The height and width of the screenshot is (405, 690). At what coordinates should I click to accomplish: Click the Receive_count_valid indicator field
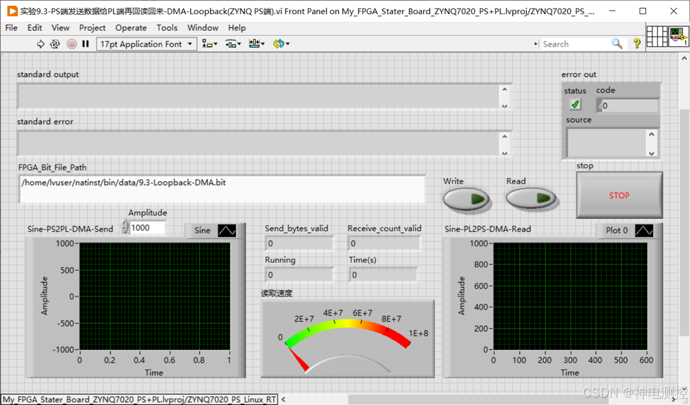click(384, 243)
